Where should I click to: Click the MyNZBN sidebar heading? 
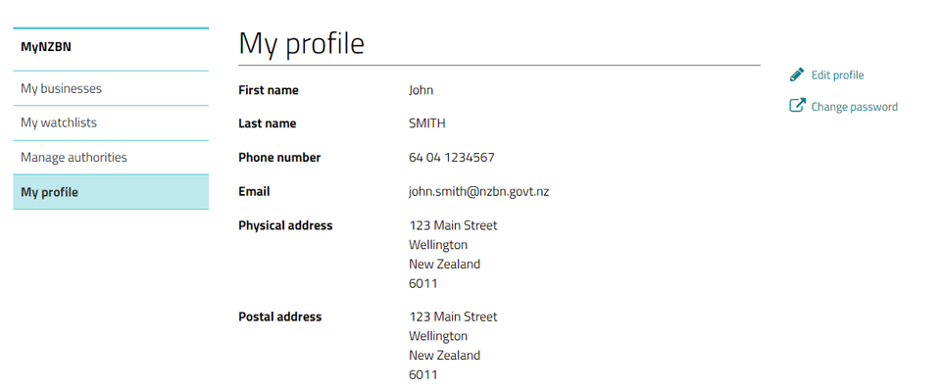[x=46, y=47]
